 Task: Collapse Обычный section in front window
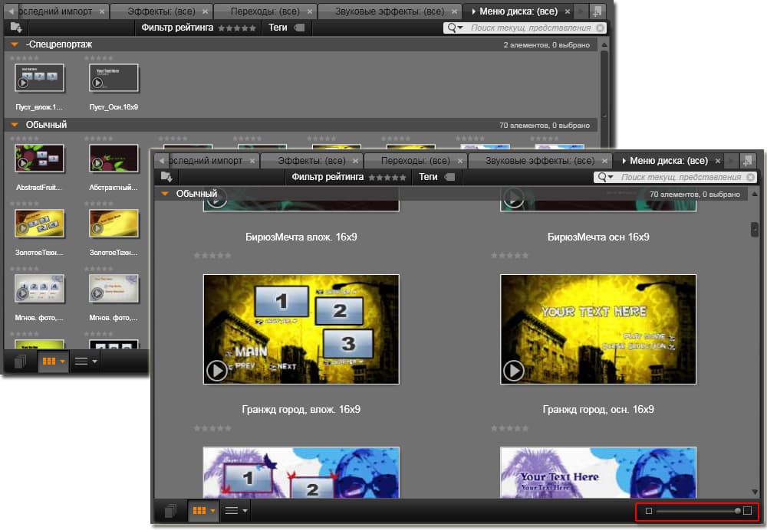point(165,194)
